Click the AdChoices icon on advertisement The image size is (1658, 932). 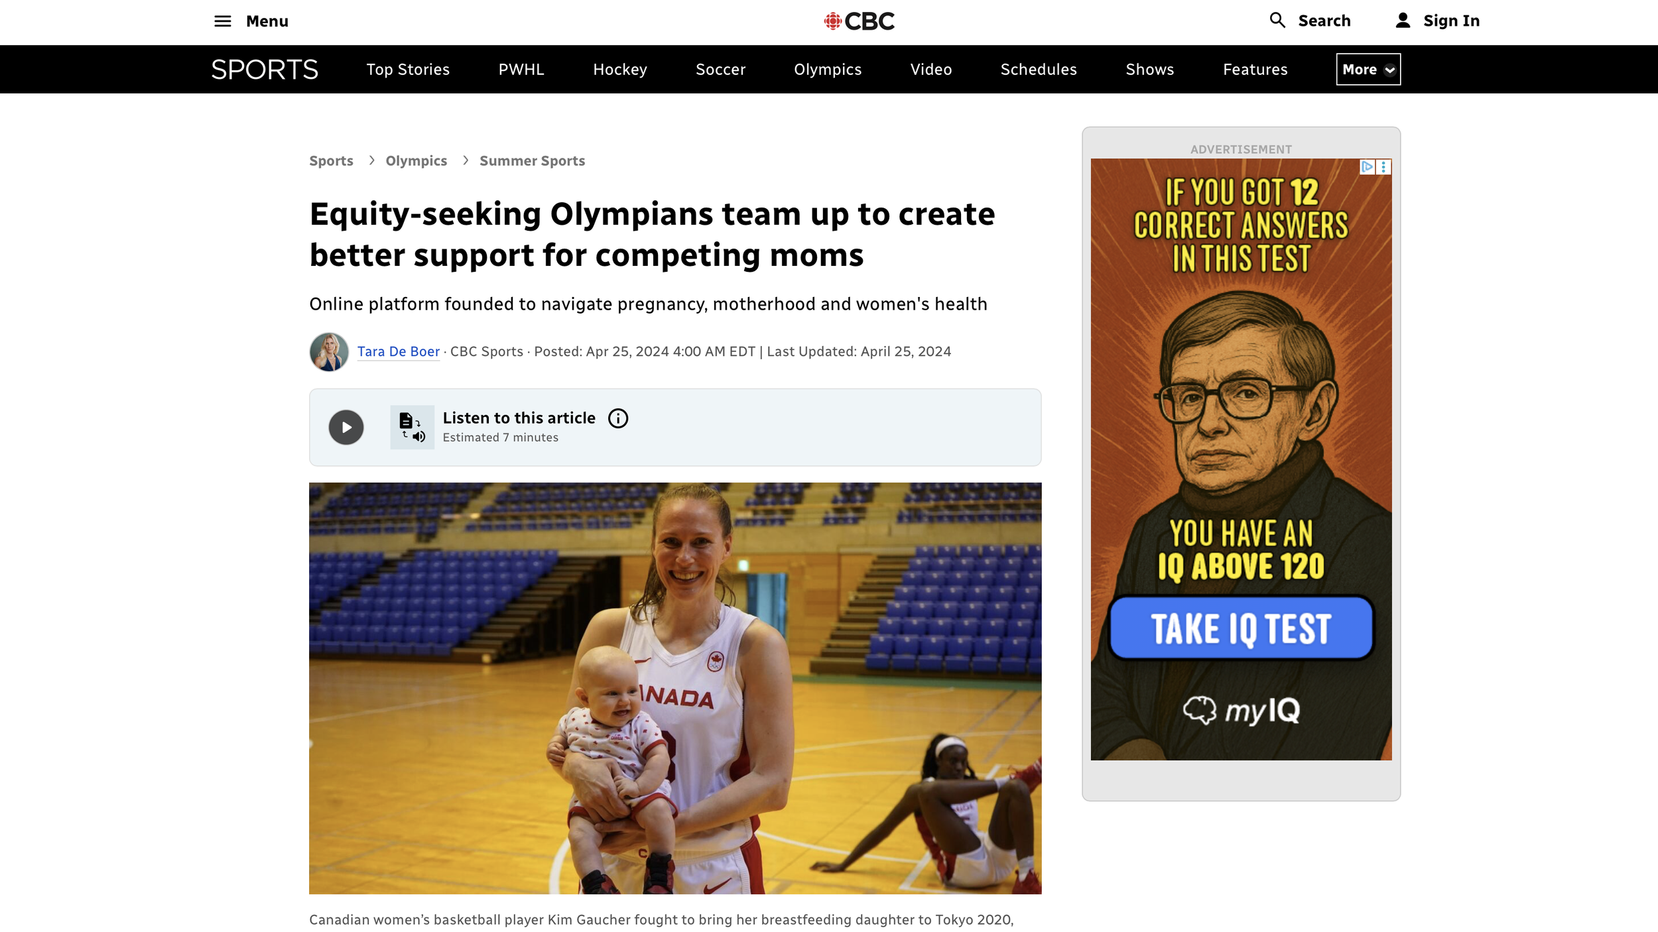1368,167
